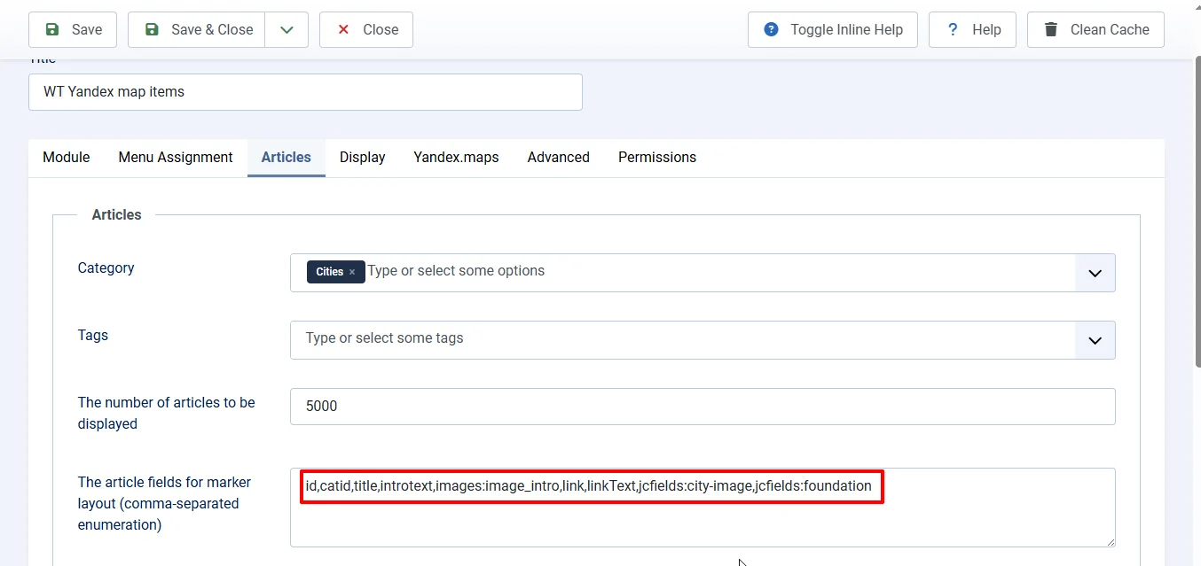Open the Menu Assignment tab
The height and width of the screenshot is (566, 1201).
coord(176,158)
